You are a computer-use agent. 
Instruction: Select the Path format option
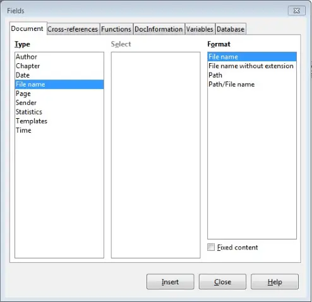[x=252, y=75]
